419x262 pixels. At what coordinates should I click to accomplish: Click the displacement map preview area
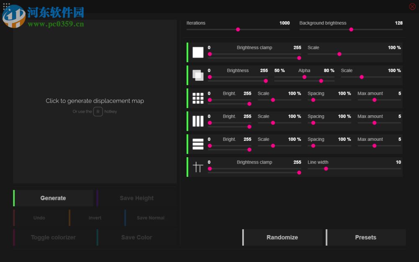coord(95,101)
